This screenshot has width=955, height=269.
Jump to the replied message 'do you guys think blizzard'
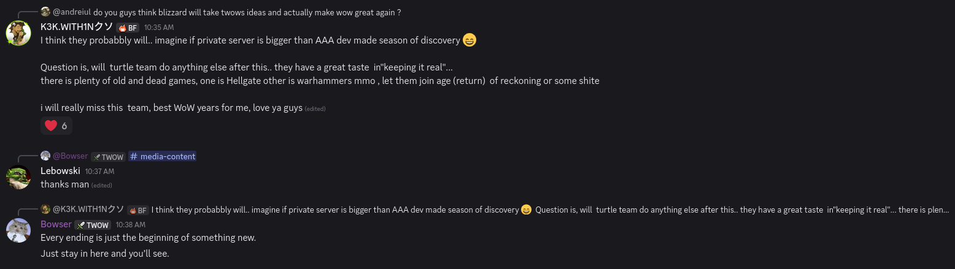tap(247, 12)
